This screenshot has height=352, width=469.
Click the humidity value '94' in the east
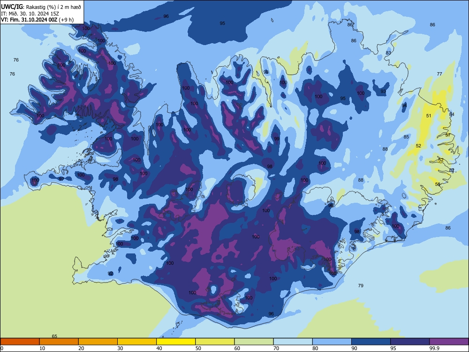tap(404, 105)
